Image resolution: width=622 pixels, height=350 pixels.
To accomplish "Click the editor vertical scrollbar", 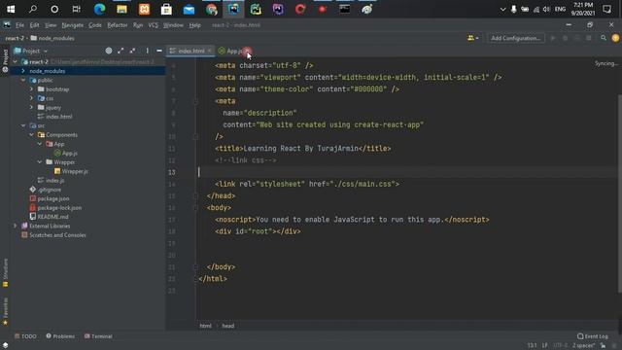I will [619, 194].
